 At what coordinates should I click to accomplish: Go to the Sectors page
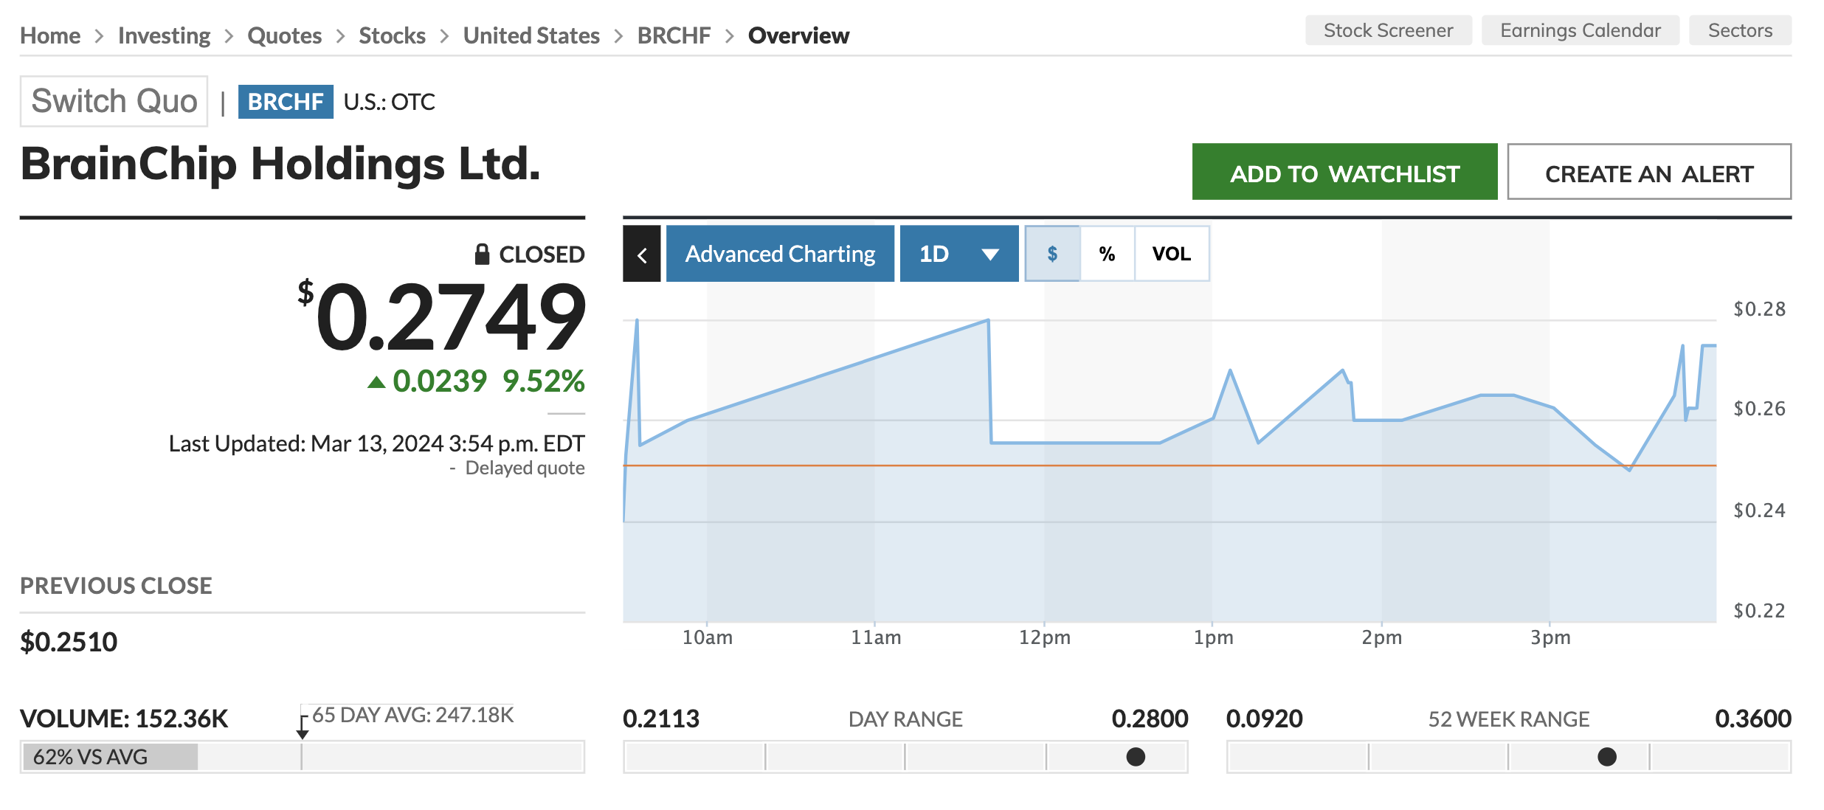tap(1740, 30)
